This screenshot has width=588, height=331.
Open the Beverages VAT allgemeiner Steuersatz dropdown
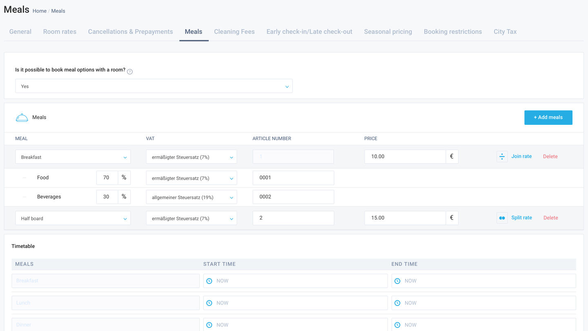(x=192, y=197)
